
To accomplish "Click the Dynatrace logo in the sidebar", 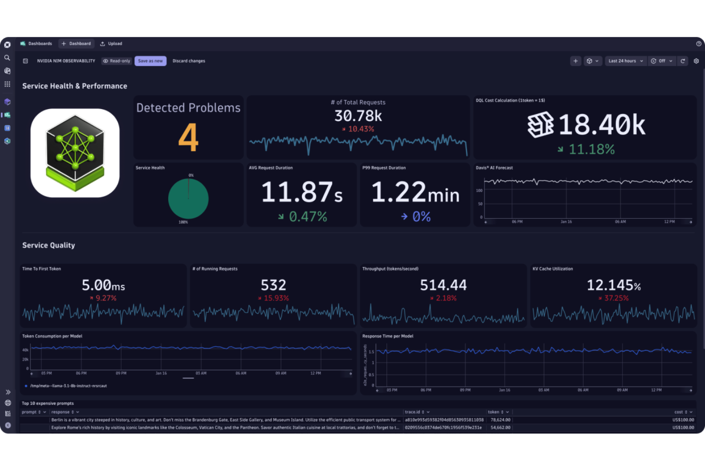I will (x=7, y=45).
